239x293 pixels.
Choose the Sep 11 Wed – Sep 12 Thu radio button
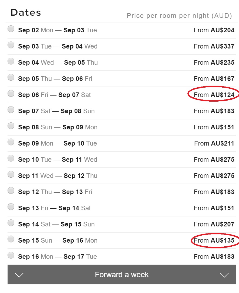click(11, 174)
